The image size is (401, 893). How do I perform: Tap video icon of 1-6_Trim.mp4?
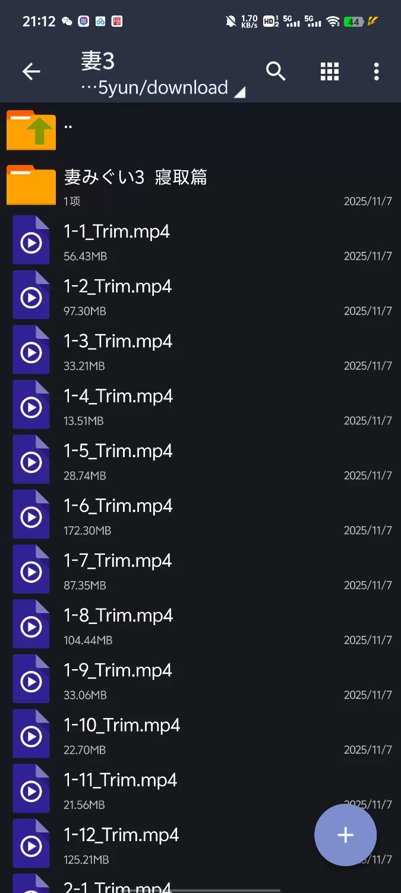point(31,517)
